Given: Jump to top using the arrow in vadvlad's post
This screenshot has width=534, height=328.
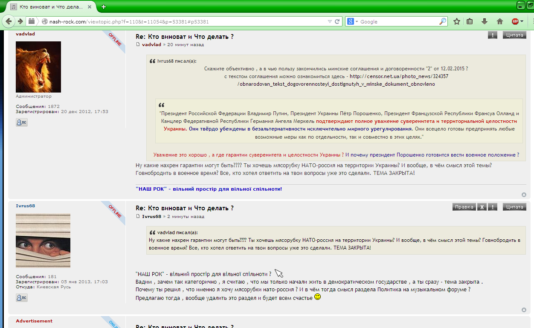Looking at the screenshot, I should pyautogui.click(x=524, y=195).
